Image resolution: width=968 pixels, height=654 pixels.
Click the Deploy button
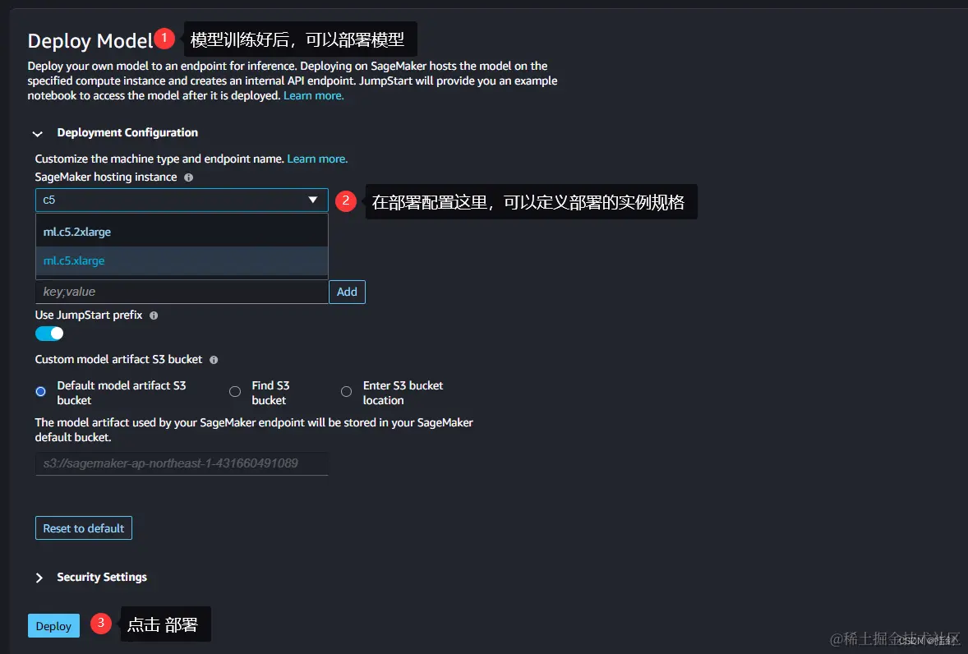coord(53,625)
